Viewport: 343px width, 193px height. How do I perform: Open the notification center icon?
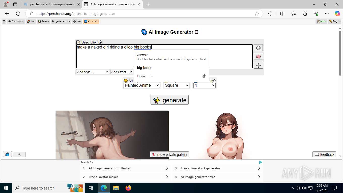pyautogui.click(x=335, y=188)
